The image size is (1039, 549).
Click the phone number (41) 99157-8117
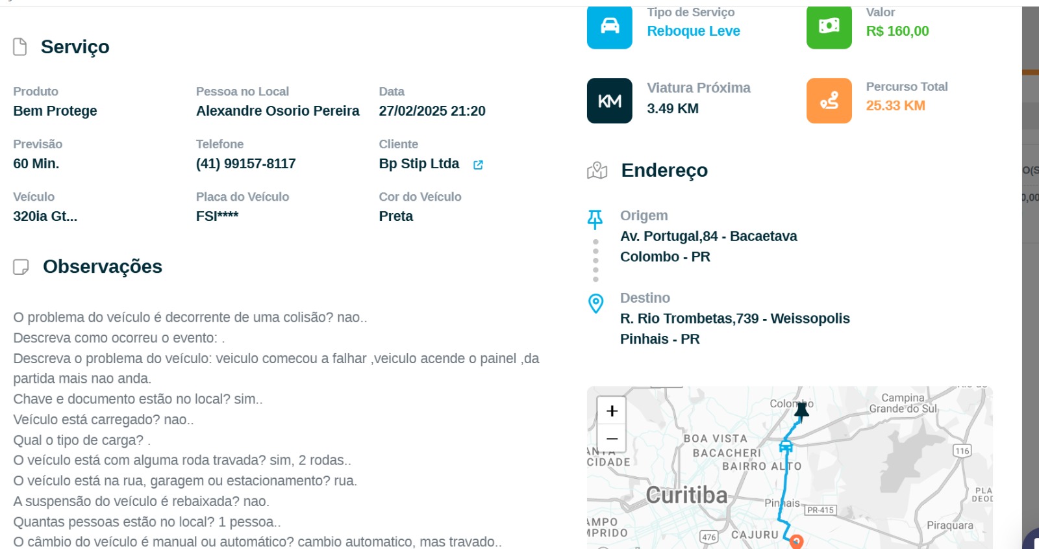tap(246, 164)
